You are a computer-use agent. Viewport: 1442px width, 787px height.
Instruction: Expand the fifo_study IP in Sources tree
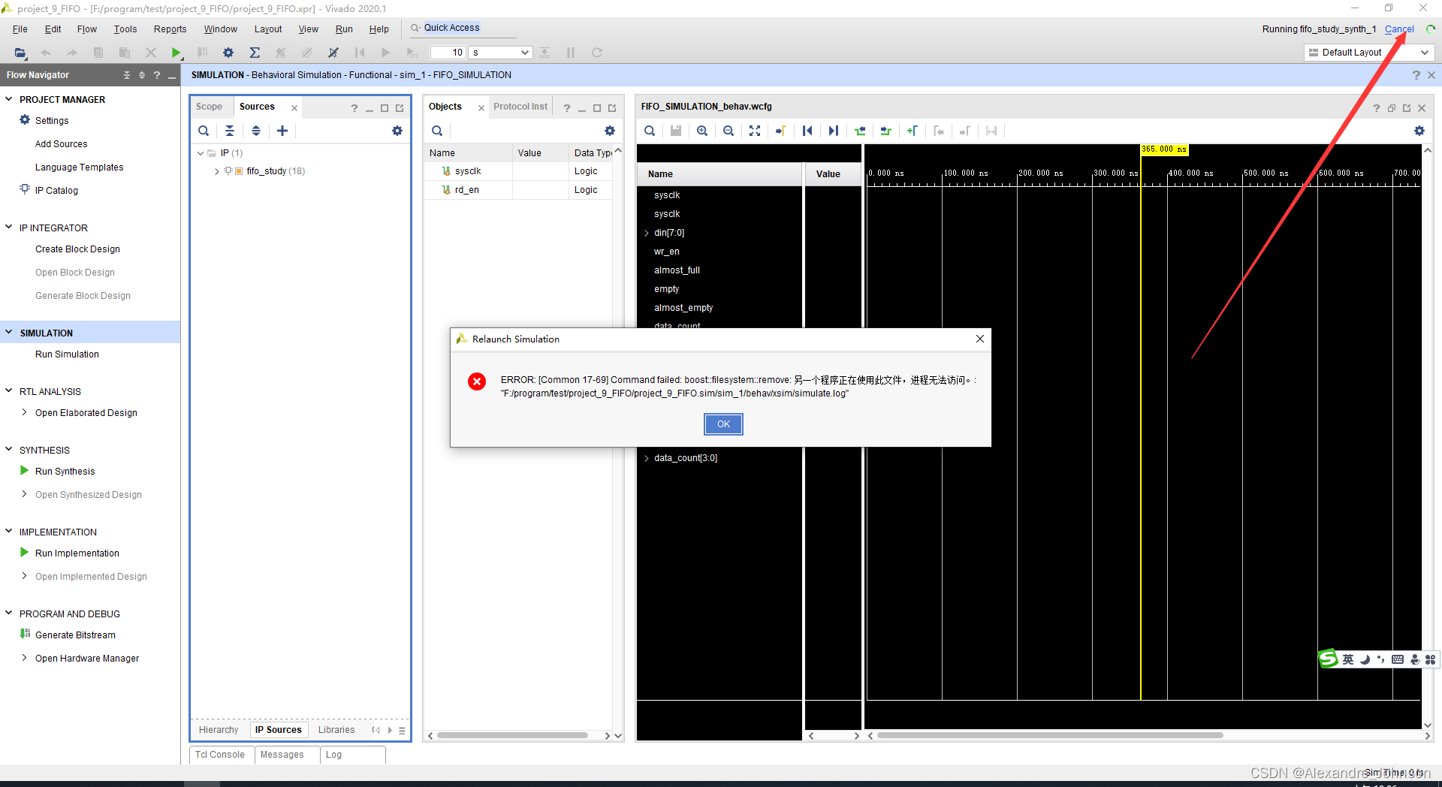(x=216, y=170)
